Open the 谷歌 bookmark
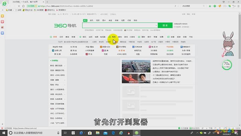241x136 pixels. point(18,10)
